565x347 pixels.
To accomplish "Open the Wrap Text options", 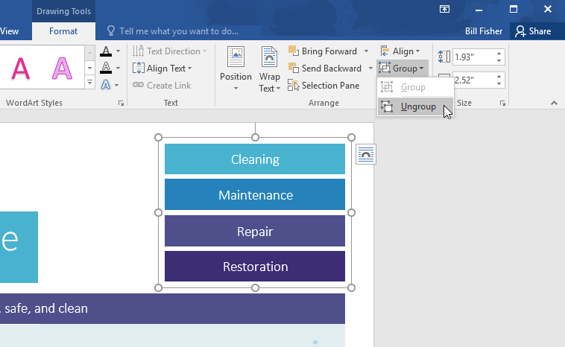I will tap(269, 69).
